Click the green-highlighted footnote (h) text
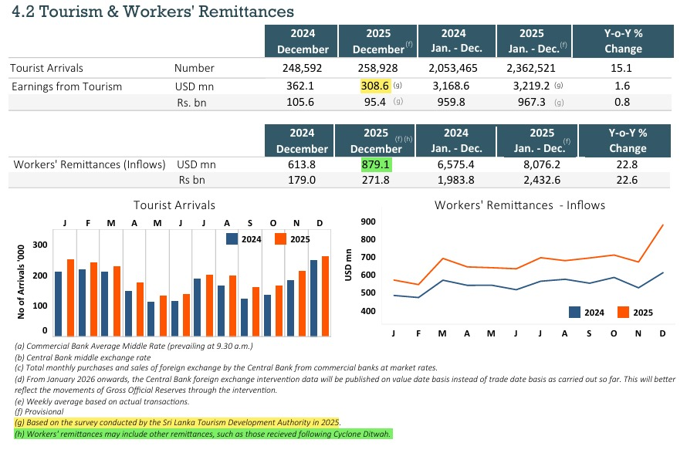Viewport: 687px width, 453px height. 203,434
